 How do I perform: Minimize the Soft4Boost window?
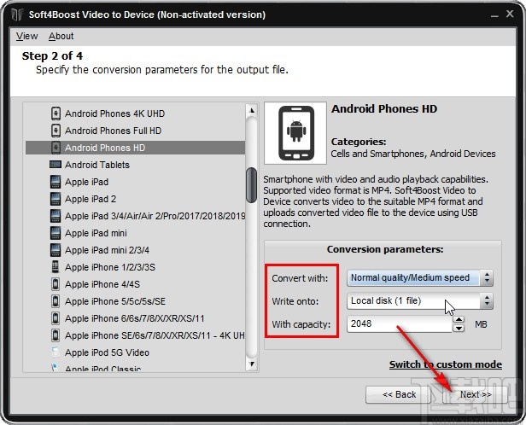[494, 15]
